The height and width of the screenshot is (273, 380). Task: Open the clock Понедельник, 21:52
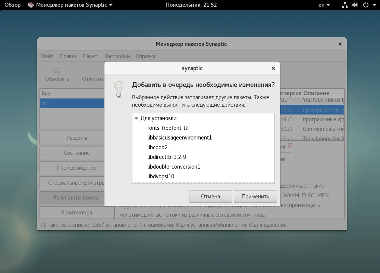pos(191,5)
